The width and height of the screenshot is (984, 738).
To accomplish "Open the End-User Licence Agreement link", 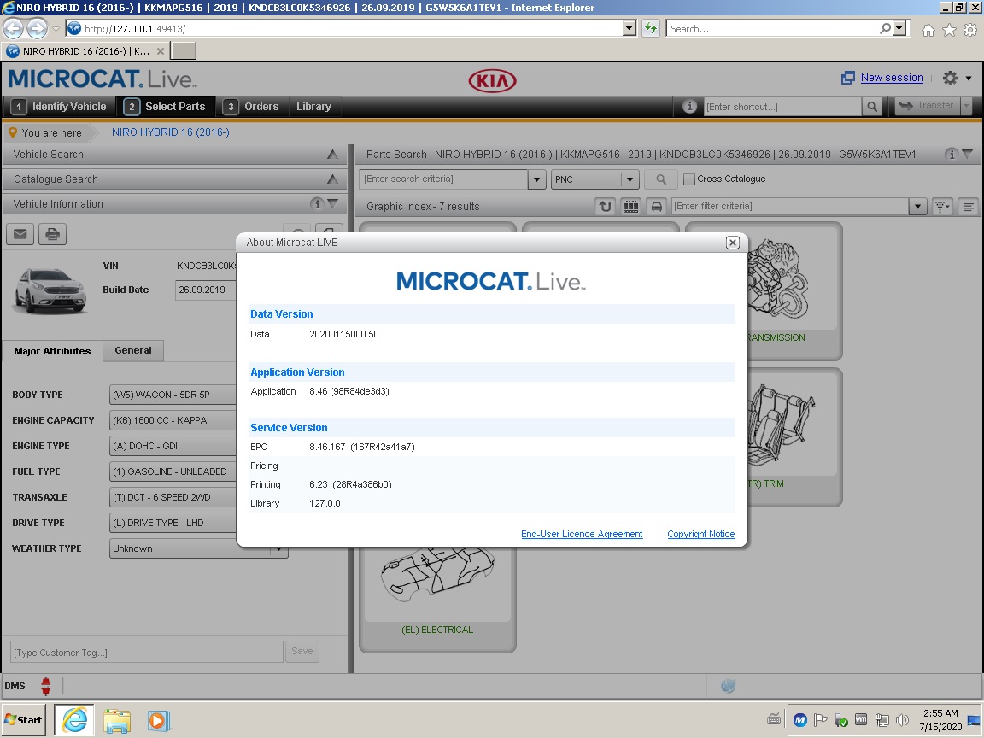I will tap(582, 534).
